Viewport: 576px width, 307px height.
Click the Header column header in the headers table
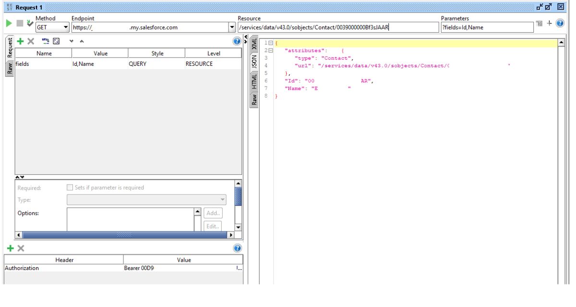(64, 260)
